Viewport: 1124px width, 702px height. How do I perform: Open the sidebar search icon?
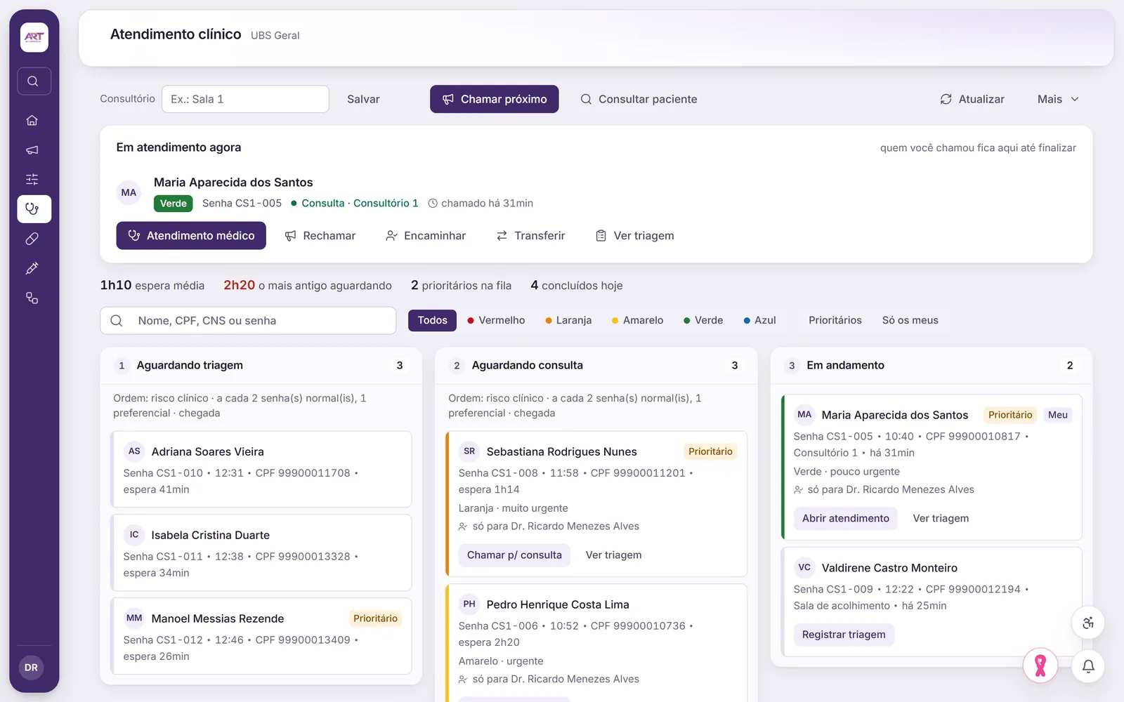34,81
